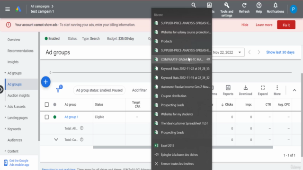Viewport: 303px width, 170px height.
Task: Expand Landing pages in sidebar
Action: (5, 118)
